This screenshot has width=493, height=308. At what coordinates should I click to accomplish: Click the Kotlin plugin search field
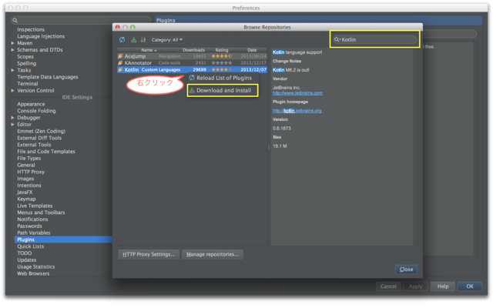pos(375,39)
